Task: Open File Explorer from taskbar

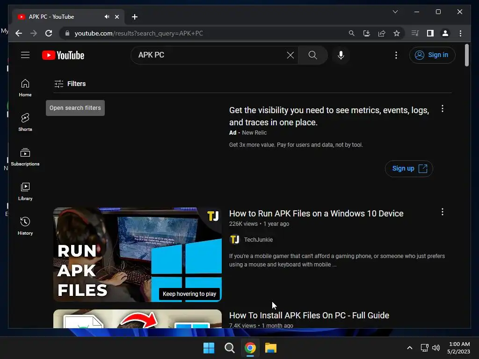Action: [271, 348]
